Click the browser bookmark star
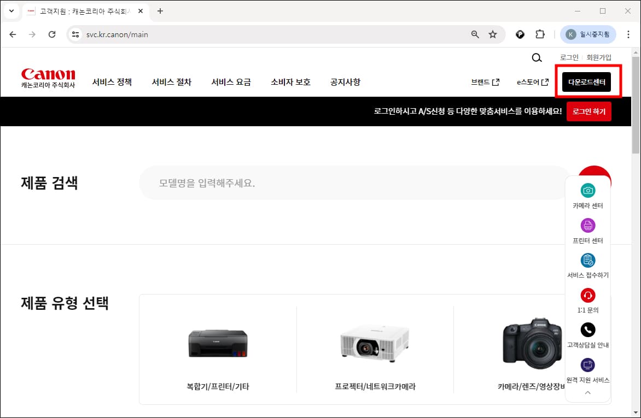Screen dimensions: 641x418 pyautogui.click(x=493, y=34)
